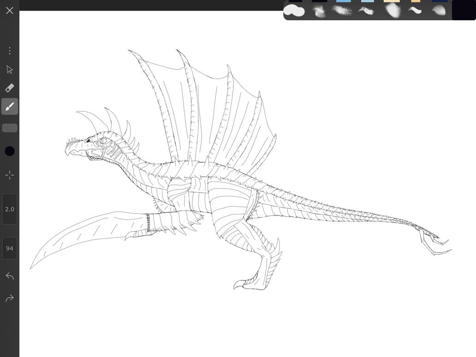Select the pointer selection tool
Image resolution: width=476 pixels, height=357 pixels.
[x=10, y=69]
